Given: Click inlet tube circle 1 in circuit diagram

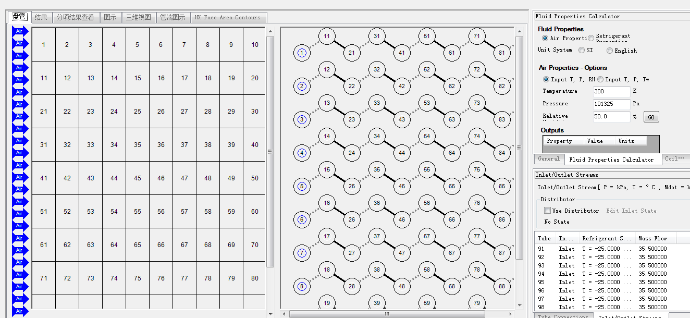Looking at the screenshot, I should pos(302,53).
